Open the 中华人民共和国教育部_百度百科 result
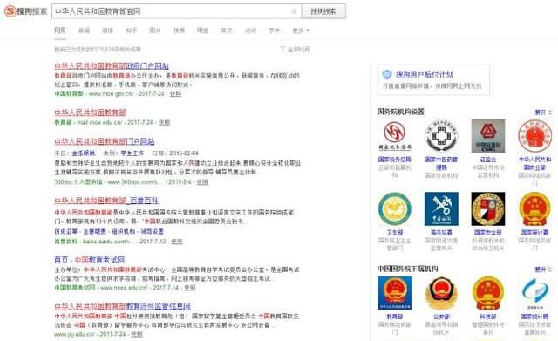This screenshot has height=341, width=558. (x=106, y=201)
